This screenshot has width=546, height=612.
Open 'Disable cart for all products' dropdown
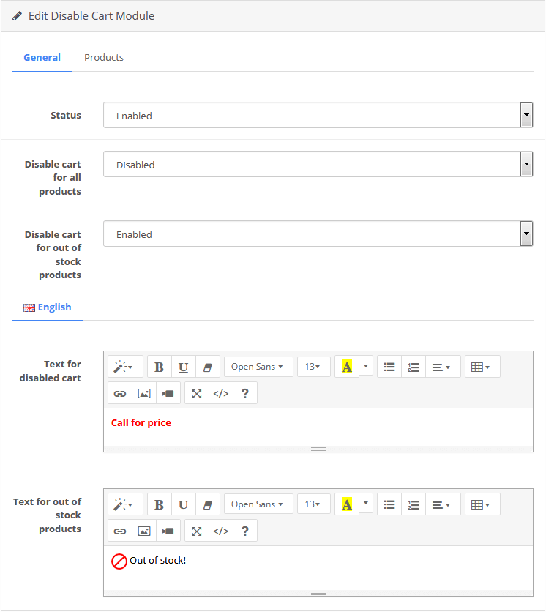point(318,164)
